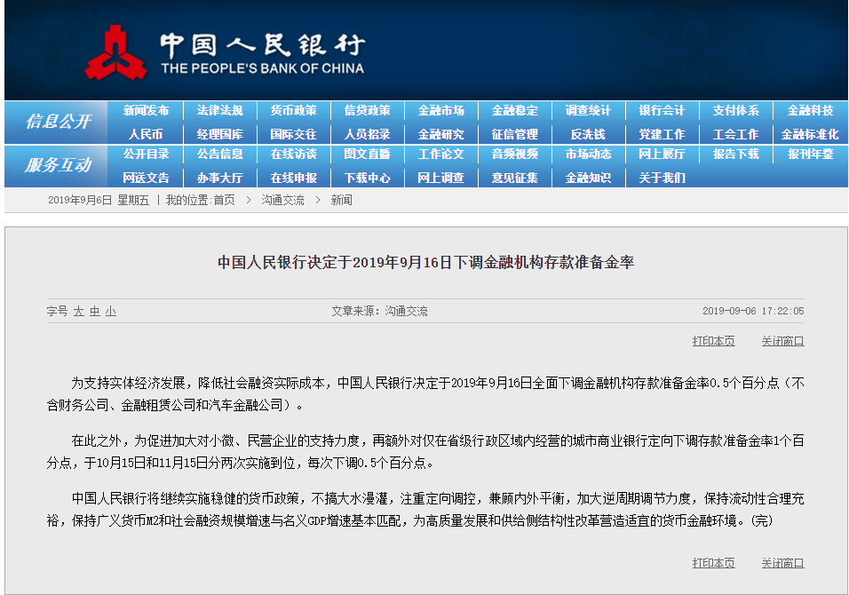Click the top 打印本页 link
The image size is (849, 595).
tap(713, 341)
